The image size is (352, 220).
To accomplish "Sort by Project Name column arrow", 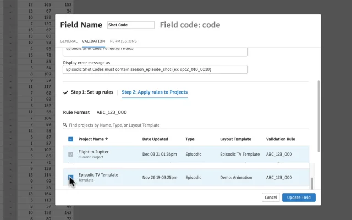I will (x=107, y=139).
